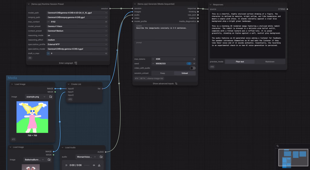Collapse the Create List node
Screen dimensions: 310x170
tap(69, 84)
